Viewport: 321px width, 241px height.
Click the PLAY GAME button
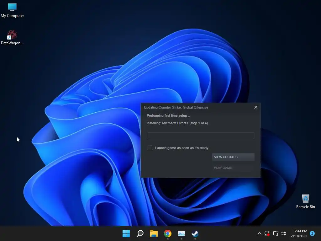click(233, 168)
